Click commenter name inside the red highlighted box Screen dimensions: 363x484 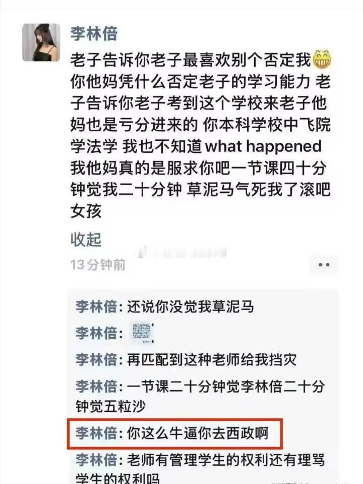coord(96,433)
